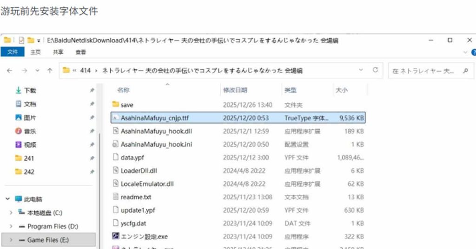Viewport: 476px width, 249px height.
Task: Click the refresh icon beside address bar
Action: point(375,70)
